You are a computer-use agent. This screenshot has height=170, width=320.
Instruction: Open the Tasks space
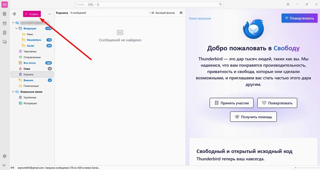pos(5,33)
